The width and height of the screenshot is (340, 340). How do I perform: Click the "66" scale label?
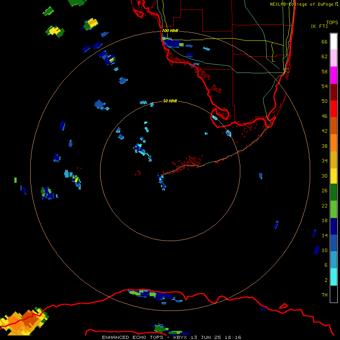point(325,42)
